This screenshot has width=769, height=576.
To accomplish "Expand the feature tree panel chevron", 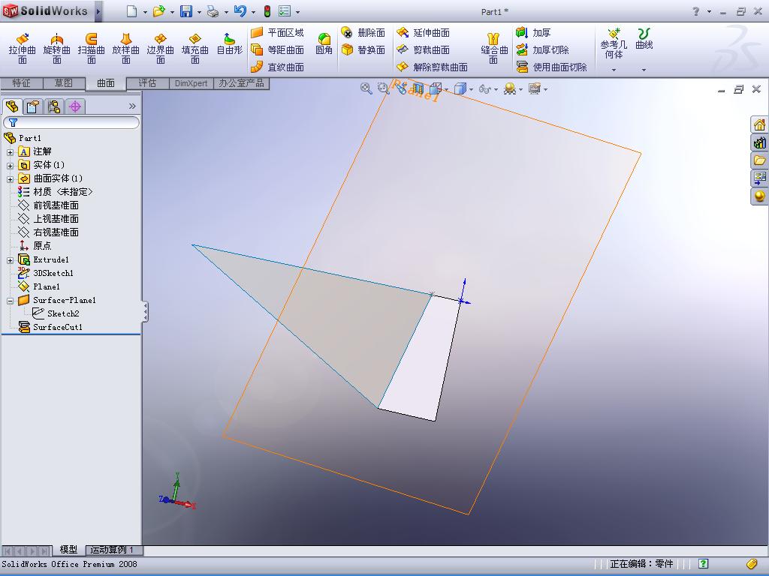I will pyautogui.click(x=132, y=106).
